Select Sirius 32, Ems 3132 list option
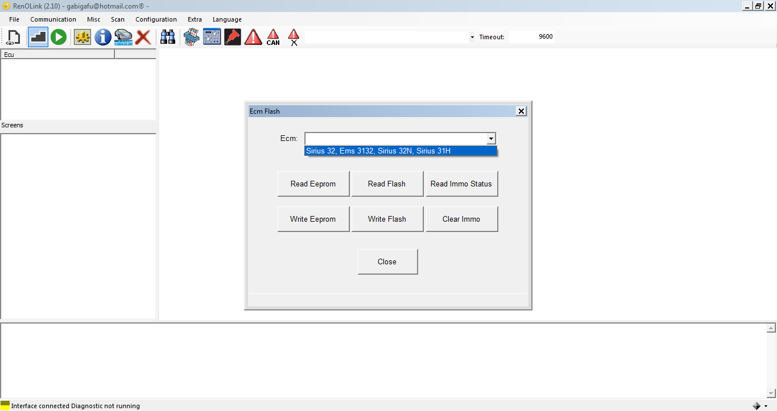The image size is (777, 411). pyautogui.click(x=401, y=151)
